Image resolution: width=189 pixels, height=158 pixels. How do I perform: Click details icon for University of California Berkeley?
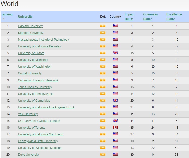103,46
